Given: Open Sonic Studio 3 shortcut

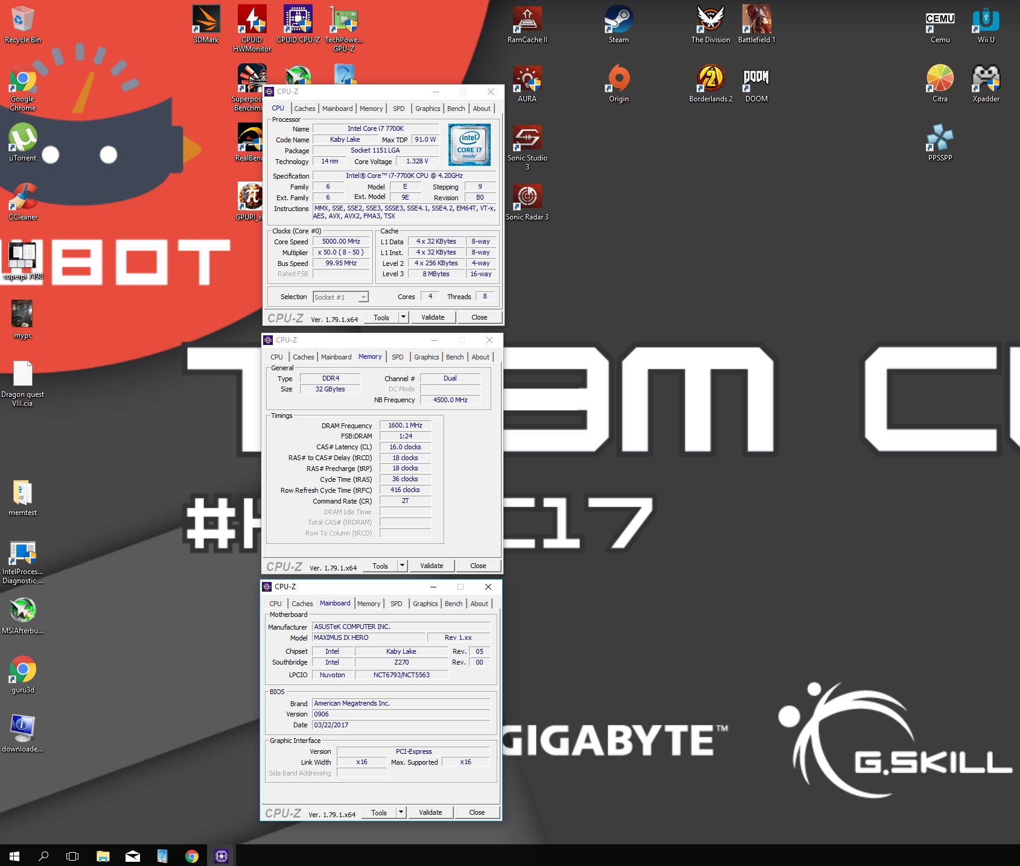Looking at the screenshot, I should coord(527,147).
